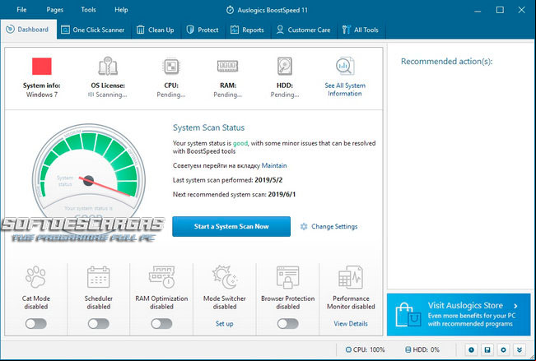
Task: Select the Customer Care tab
Action: pos(304,30)
